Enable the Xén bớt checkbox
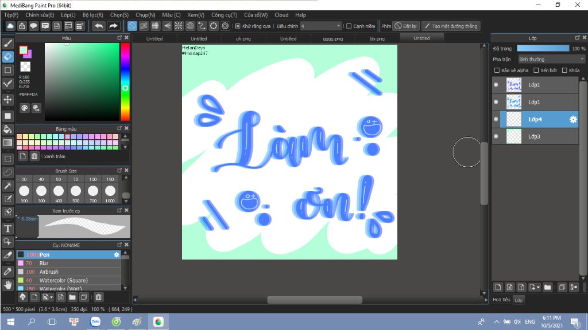 [536, 70]
